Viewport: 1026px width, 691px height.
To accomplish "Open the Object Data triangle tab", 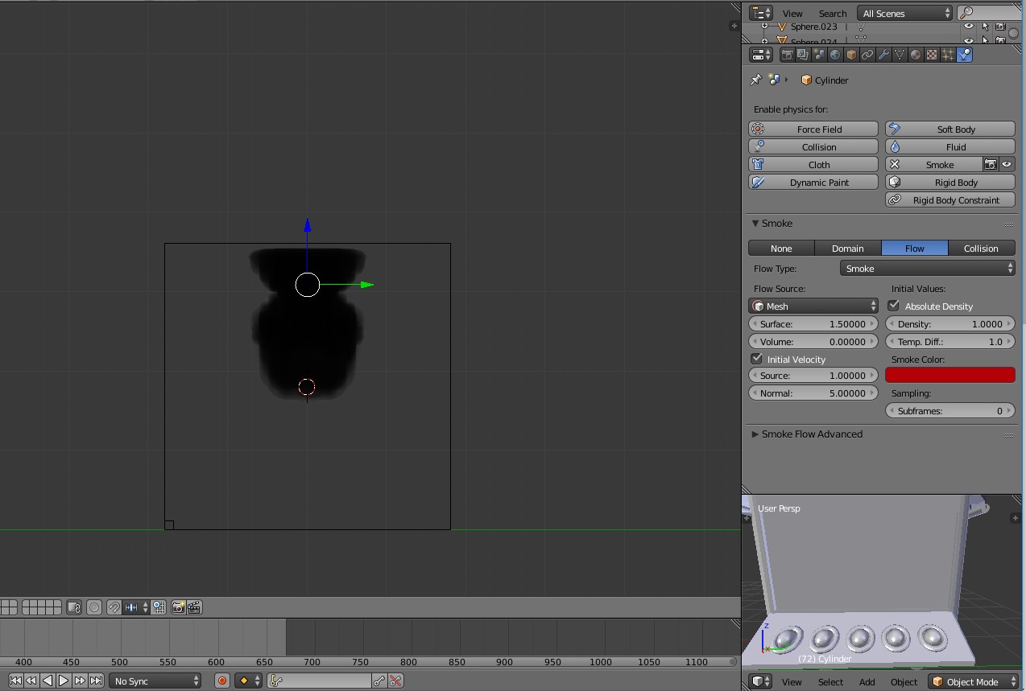I will pyautogui.click(x=900, y=55).
